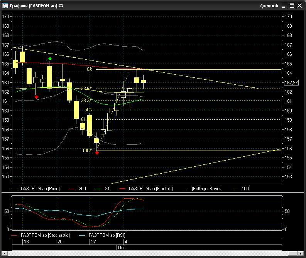The height and width of the screenshot is (258, 306).
Task: Click the 170 price label on right axis
Action: (x=288, y=16)
